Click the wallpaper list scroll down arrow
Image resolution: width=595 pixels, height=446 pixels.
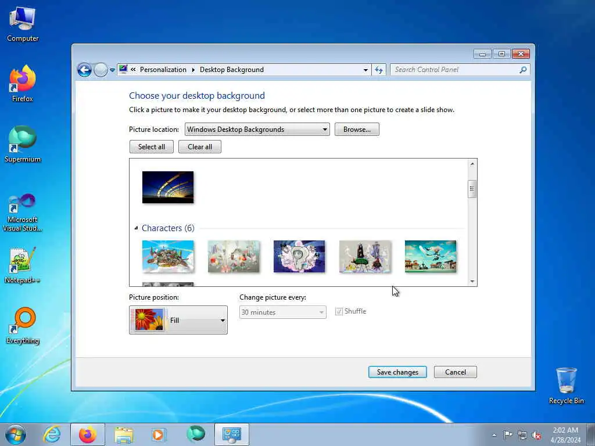(x=472, y=282)
